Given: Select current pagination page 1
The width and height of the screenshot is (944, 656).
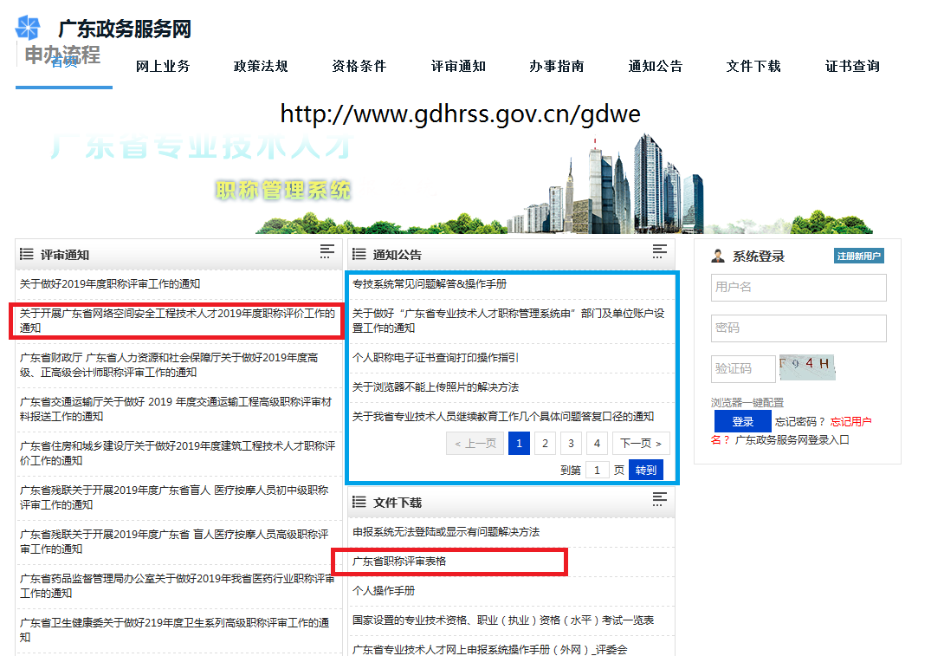Looking at the screenshot, I should click(519, 444).
